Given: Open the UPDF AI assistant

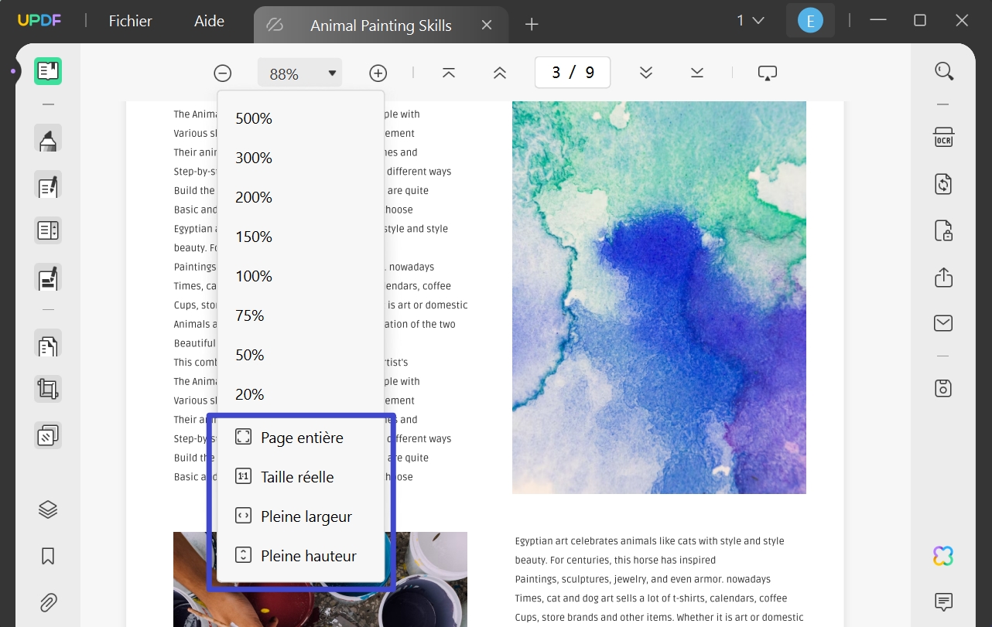Looking at the screenshot, I should [x=942, y=555].
